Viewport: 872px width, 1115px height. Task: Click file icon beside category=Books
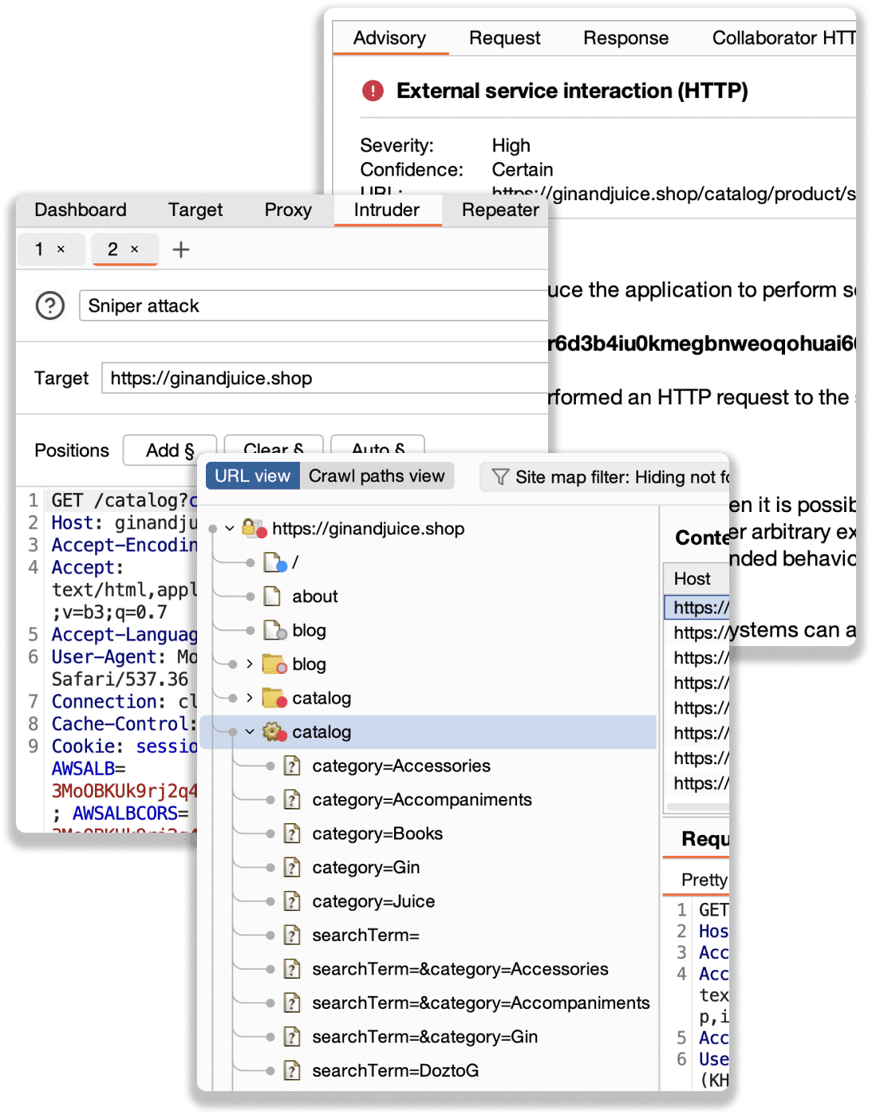pyautogui.click(x=293, y=833)
